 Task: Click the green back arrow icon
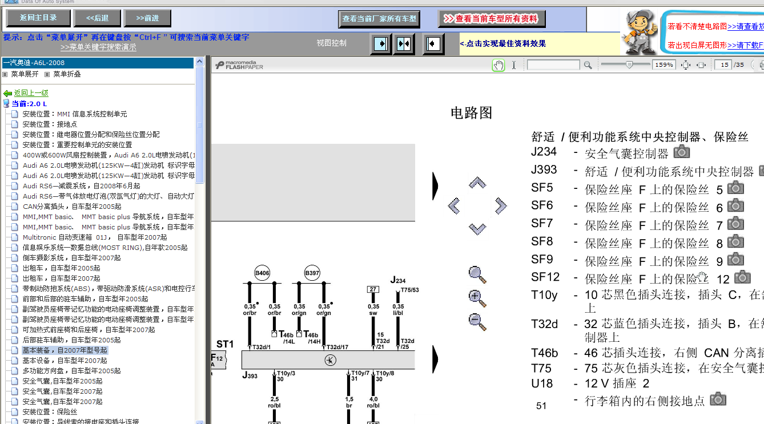point(7,94)
